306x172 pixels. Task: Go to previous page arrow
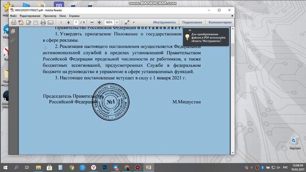point(61,22)
